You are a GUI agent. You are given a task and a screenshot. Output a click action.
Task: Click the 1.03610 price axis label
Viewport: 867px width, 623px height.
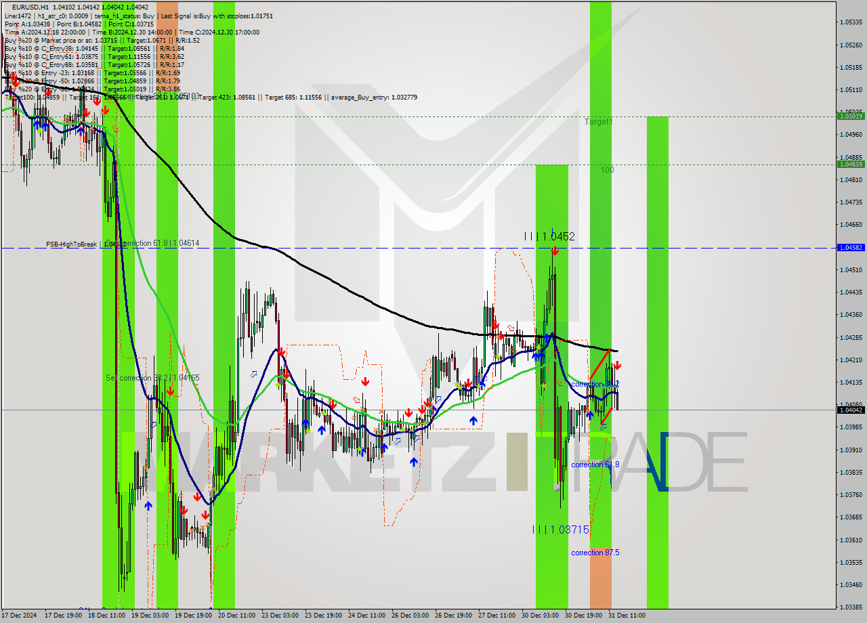pos(851,540)
